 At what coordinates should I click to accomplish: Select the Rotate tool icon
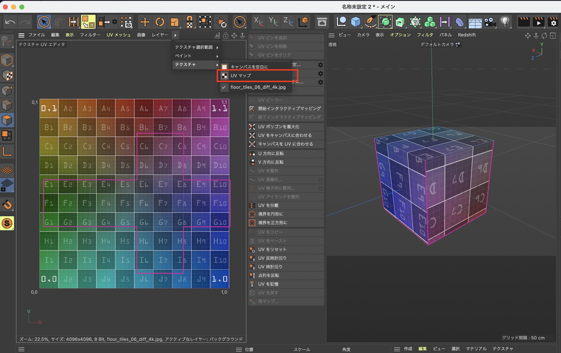(x=160, y=22)
